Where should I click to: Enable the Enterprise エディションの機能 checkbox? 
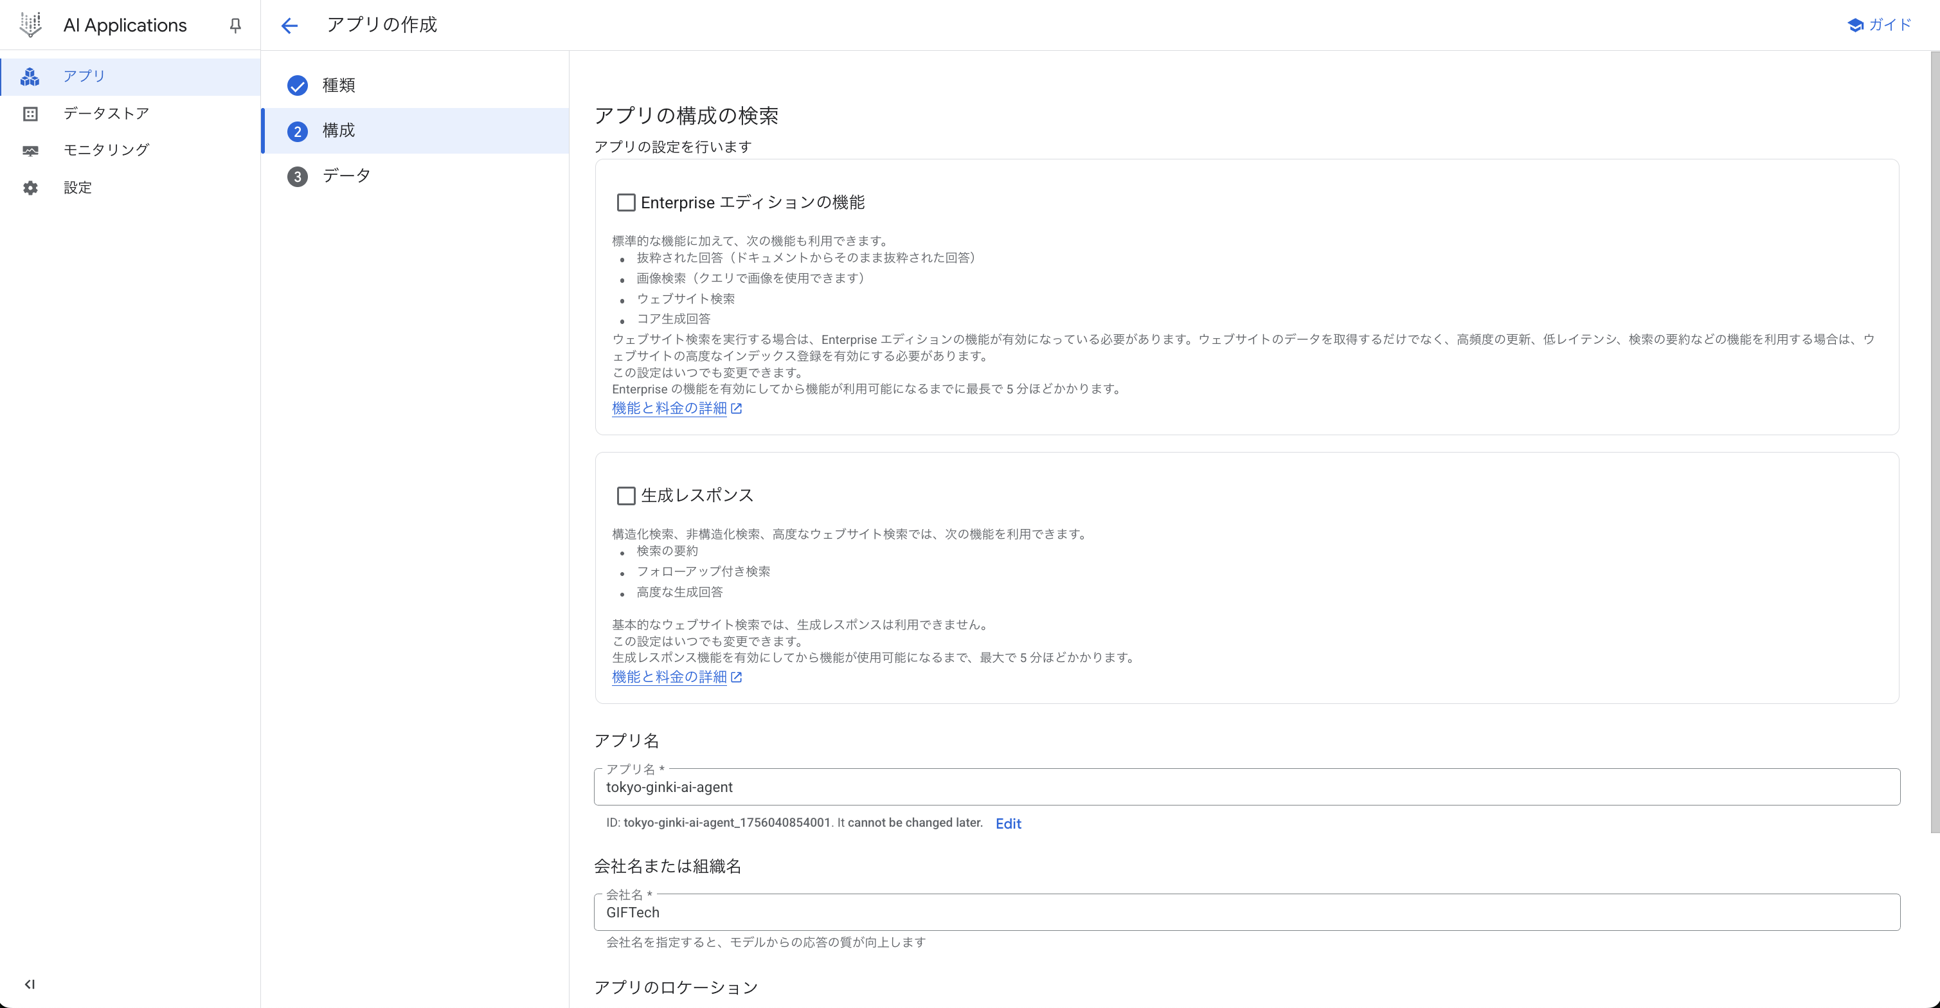tap(626, 203)
